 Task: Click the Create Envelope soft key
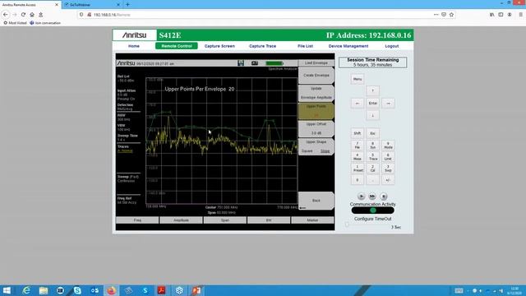tap(316, 75)
